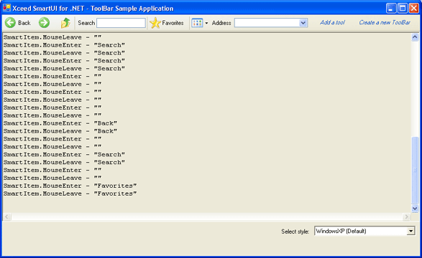
Task: Click the vertical scrollbar down arrow
Action: pyautogui.click(x=415, y=209)
